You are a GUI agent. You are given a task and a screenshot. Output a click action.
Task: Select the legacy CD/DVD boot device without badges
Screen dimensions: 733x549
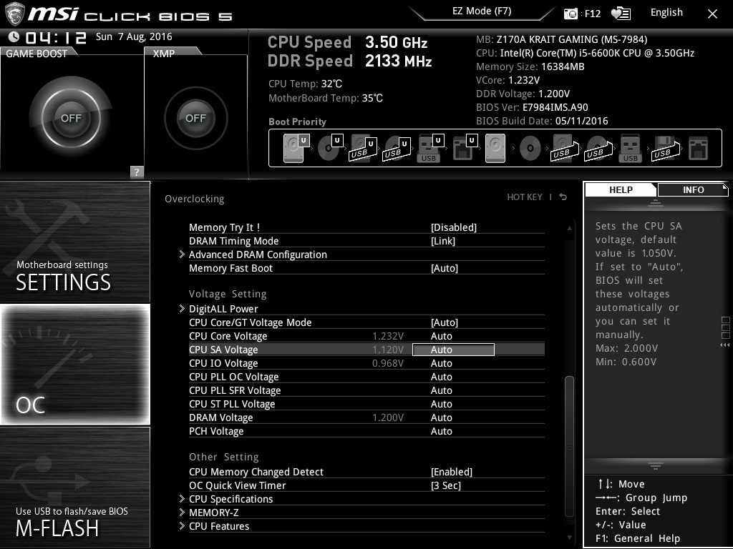pos(530,149)
